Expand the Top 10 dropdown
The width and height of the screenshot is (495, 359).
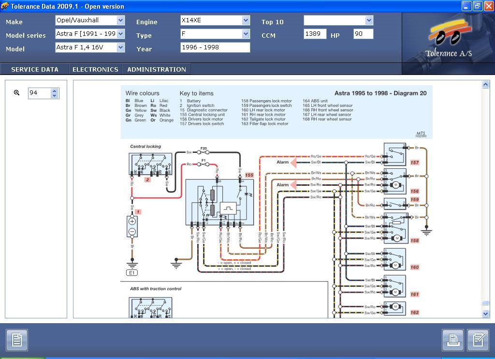pos(369,20)
